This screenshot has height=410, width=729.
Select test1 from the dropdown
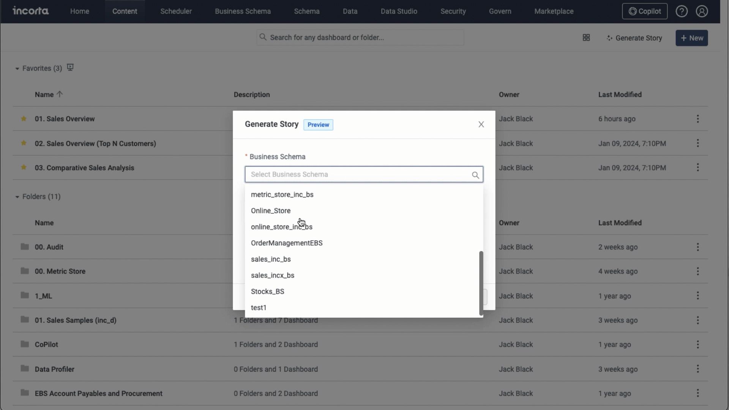[364, 307]
